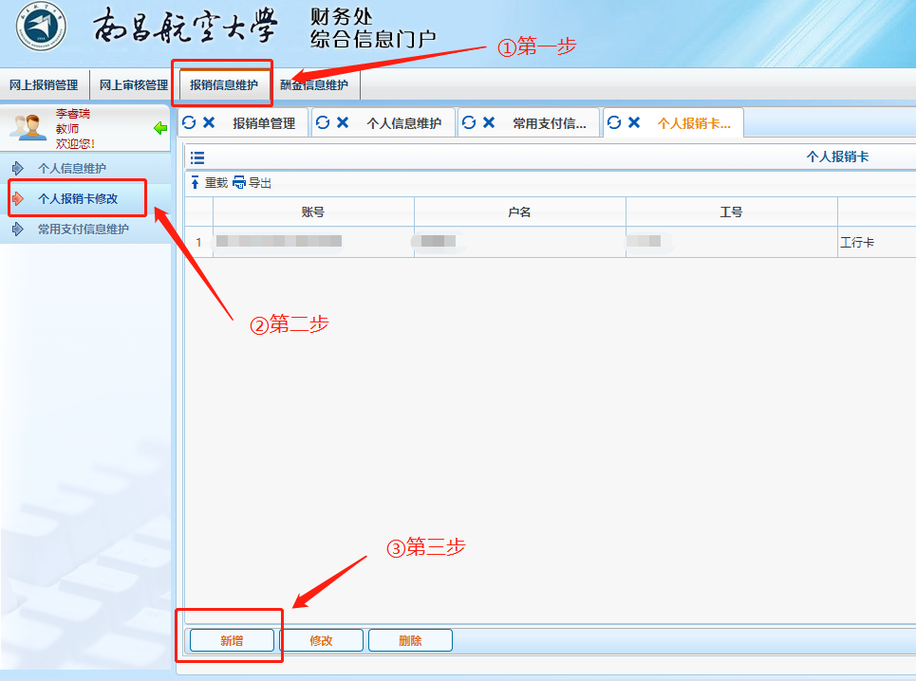Image resolution: width=916 pixels, height=681 pixels.
Task: Close the 常用支付信... tab
Action: [489, 122]
